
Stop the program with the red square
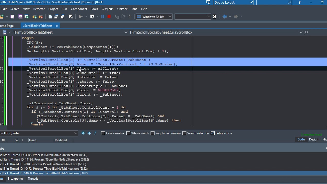[109, 17]
